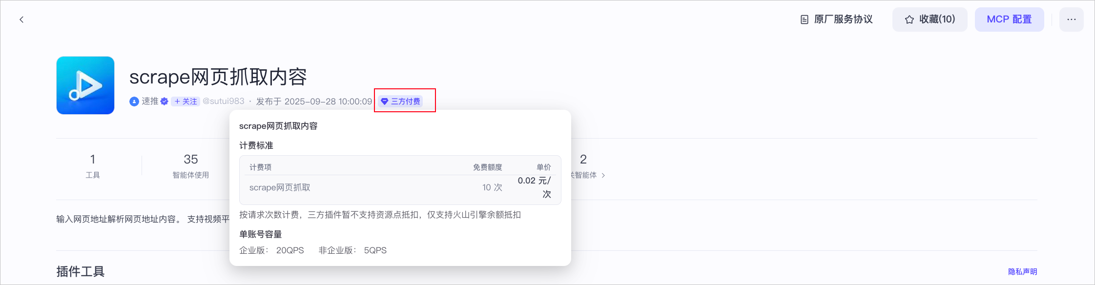
Task: Click the 单价 column header in popup
Action: tap(543, 167)
